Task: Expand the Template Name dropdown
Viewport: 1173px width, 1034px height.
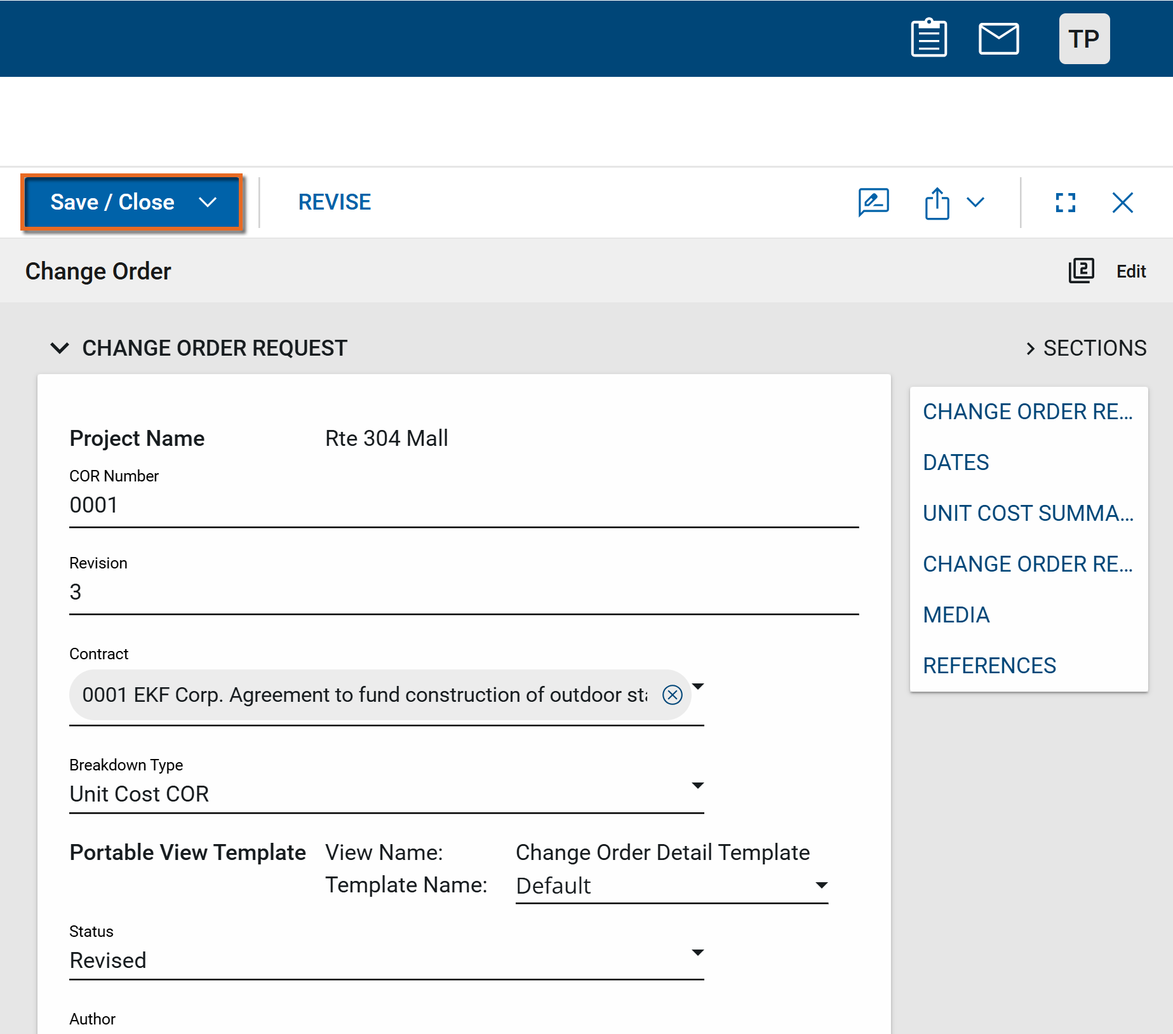Action: tap(821, 885)
